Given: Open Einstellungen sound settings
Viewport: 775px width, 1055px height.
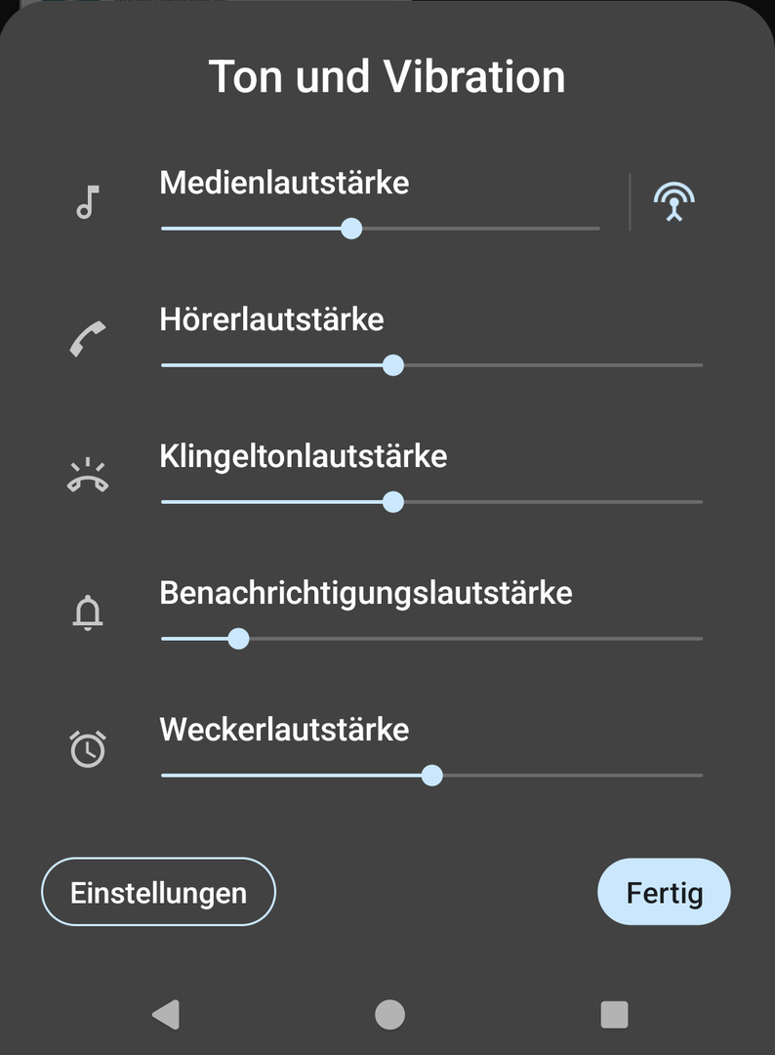Looking at the screenshot, I should pyautogui.click(x=158, y=892).
